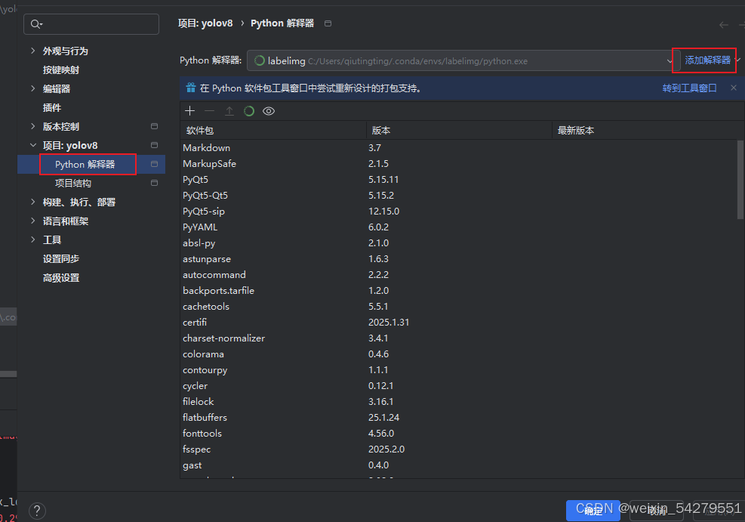Click the install package plus icon
Screen dimensions: 745x522
tap(190, 111)
